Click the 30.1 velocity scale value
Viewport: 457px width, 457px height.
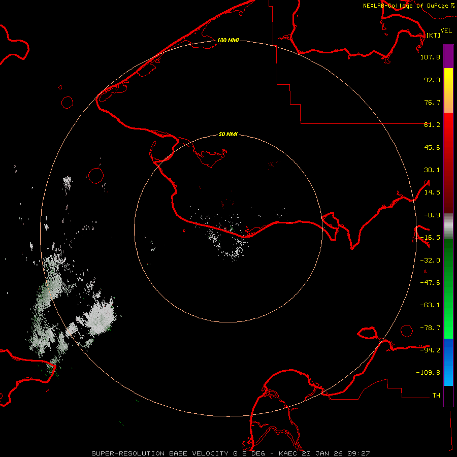432,170
